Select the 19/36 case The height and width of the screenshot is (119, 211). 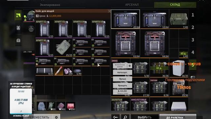[179, 87]
